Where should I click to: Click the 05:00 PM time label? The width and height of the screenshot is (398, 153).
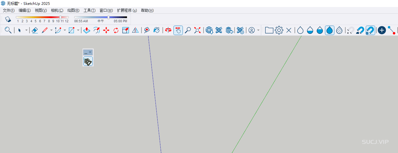120,21
